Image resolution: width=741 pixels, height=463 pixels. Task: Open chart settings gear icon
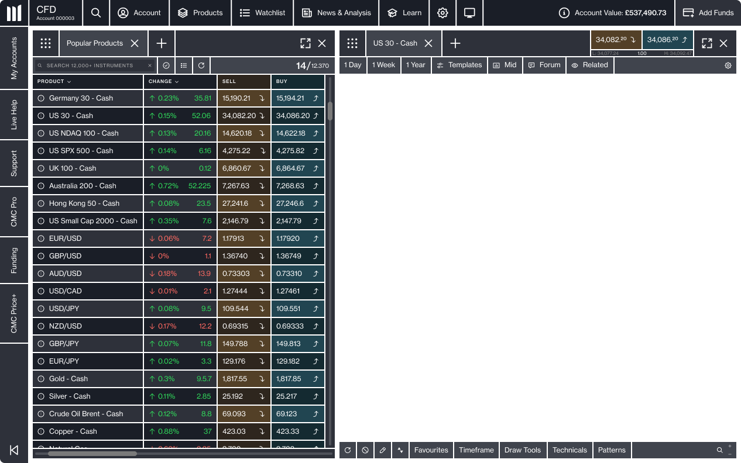point(728,65)
